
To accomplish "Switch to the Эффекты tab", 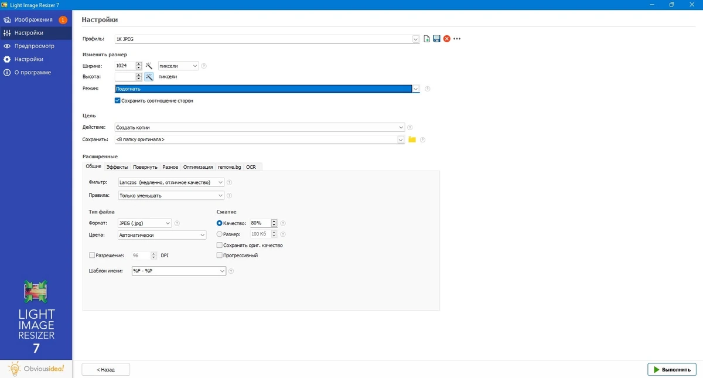I will (117, 167).
